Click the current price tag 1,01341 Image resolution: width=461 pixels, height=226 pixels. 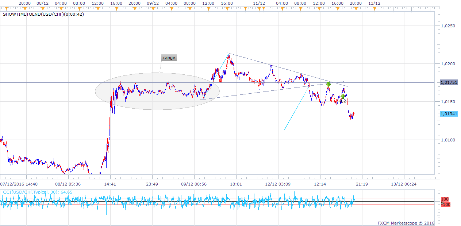tap(449, 114)
